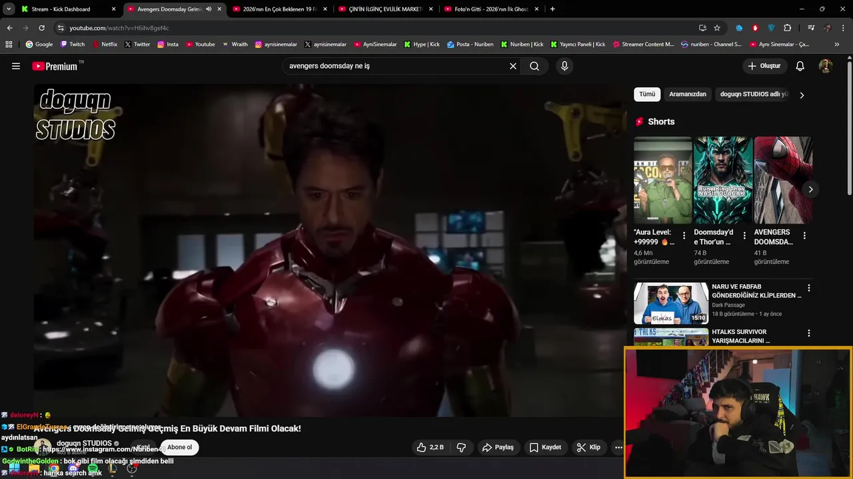Select the Aramanızdan filter chip
Image resolution: width=853 pixels, height=479 pixels.
[688, 94]
